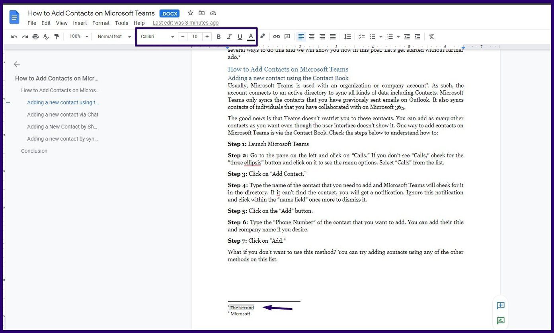Toggle underline formatting
Viewport: 554px width, 333px height.
240,37
